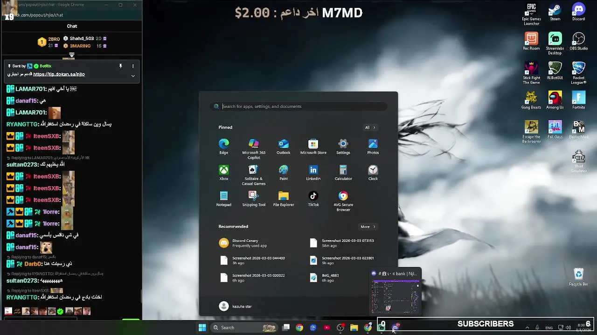Launch AVG Secure Browser
597x335 pixels.
[x=343, y=201]
